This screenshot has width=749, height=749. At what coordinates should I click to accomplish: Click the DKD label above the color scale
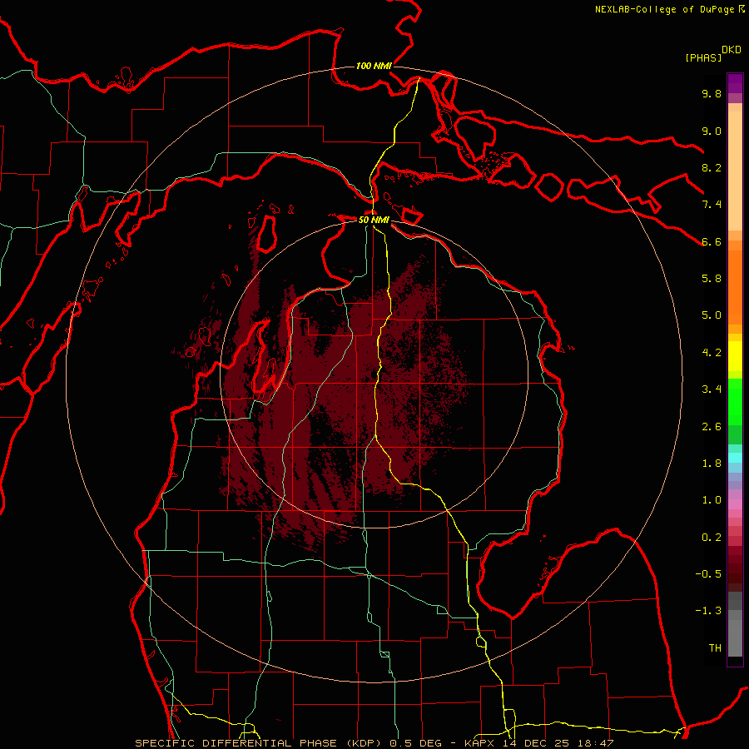pos(731,50)
